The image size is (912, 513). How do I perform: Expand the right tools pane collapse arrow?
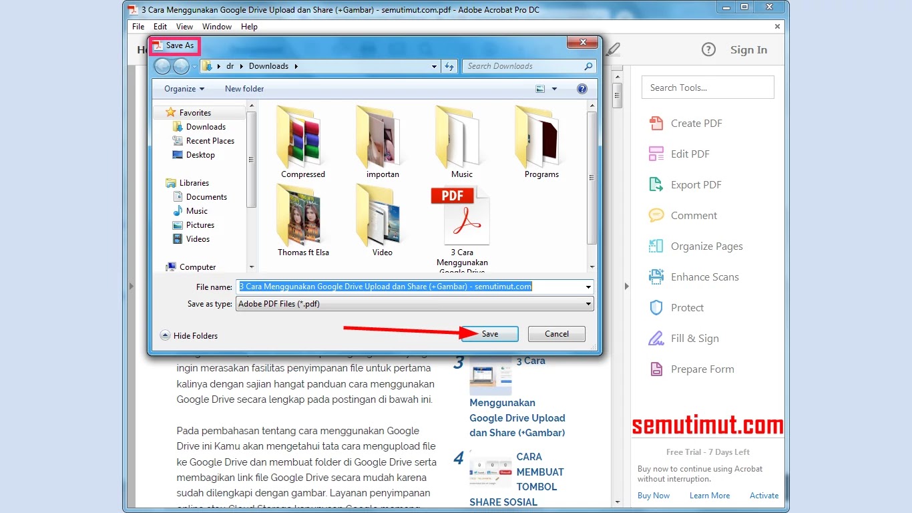click(x=626, y=287)
